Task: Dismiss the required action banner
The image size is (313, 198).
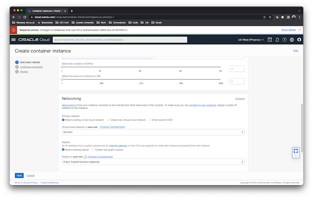Action: [300, 30]
